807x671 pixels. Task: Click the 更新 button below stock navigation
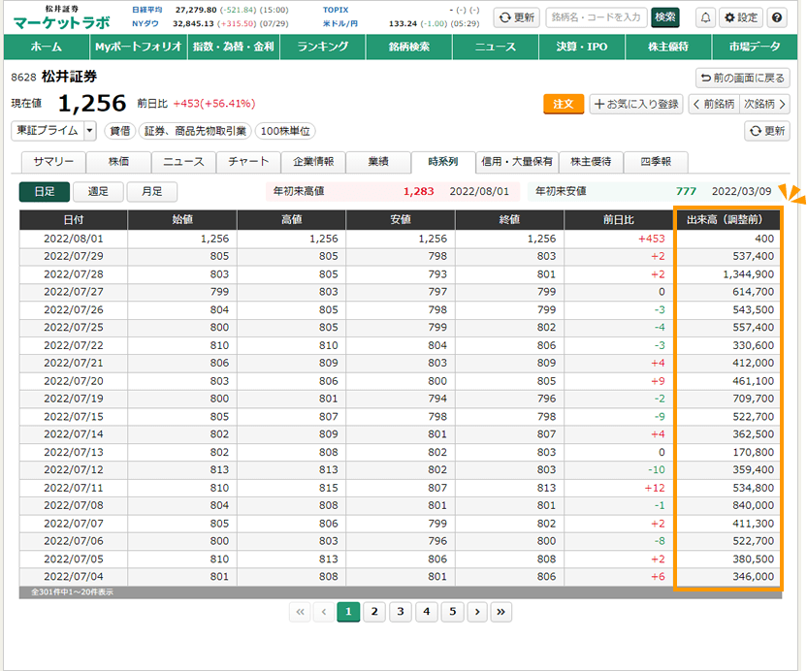click(x=767, y=131)
